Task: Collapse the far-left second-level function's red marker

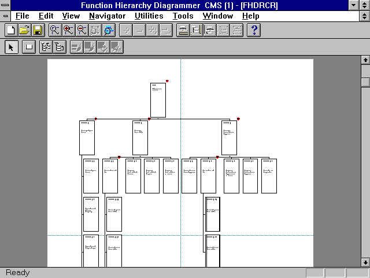Action: (96, 119)
